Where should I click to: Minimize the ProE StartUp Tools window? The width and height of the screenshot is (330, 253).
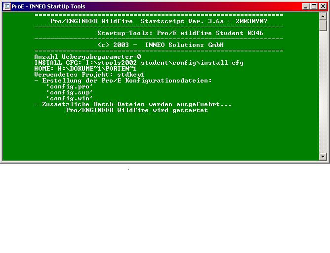point(306,6)
